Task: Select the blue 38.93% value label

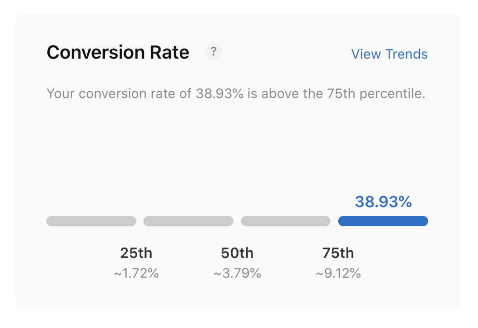Action: pyautogui.click(x=383, y=201)
